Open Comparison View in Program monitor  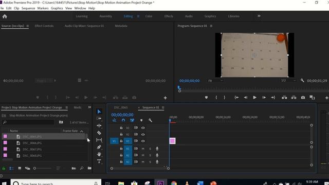click(312, 98)
